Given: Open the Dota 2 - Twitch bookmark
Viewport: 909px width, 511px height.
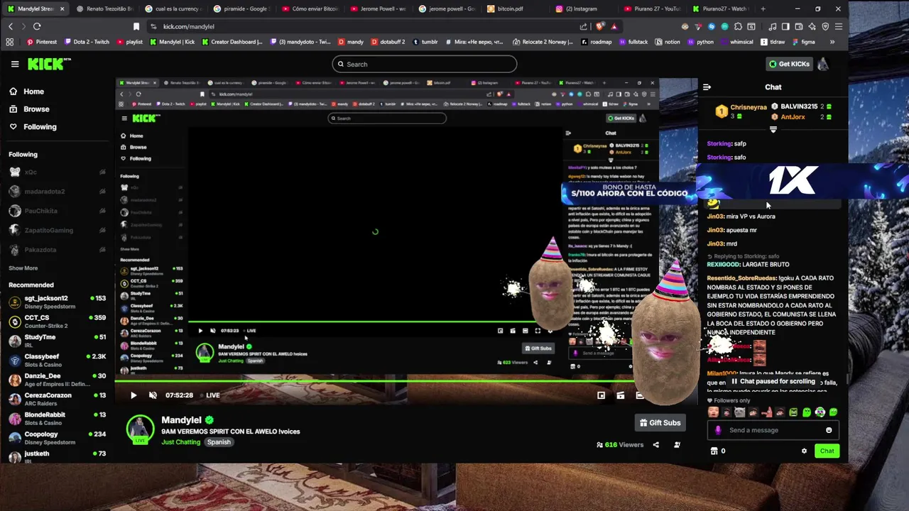Looking at the screenshot, I should pyautogui.click(x=87, y=42).
